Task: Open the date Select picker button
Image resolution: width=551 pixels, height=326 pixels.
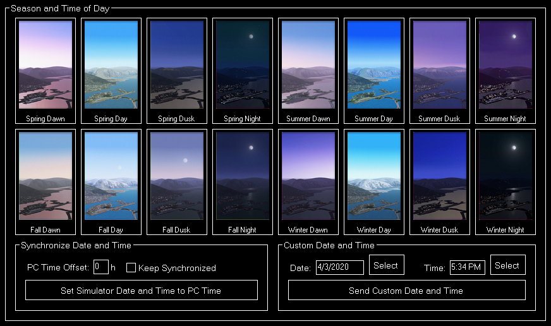Action: pyautogui.click(x=387, y=265)
